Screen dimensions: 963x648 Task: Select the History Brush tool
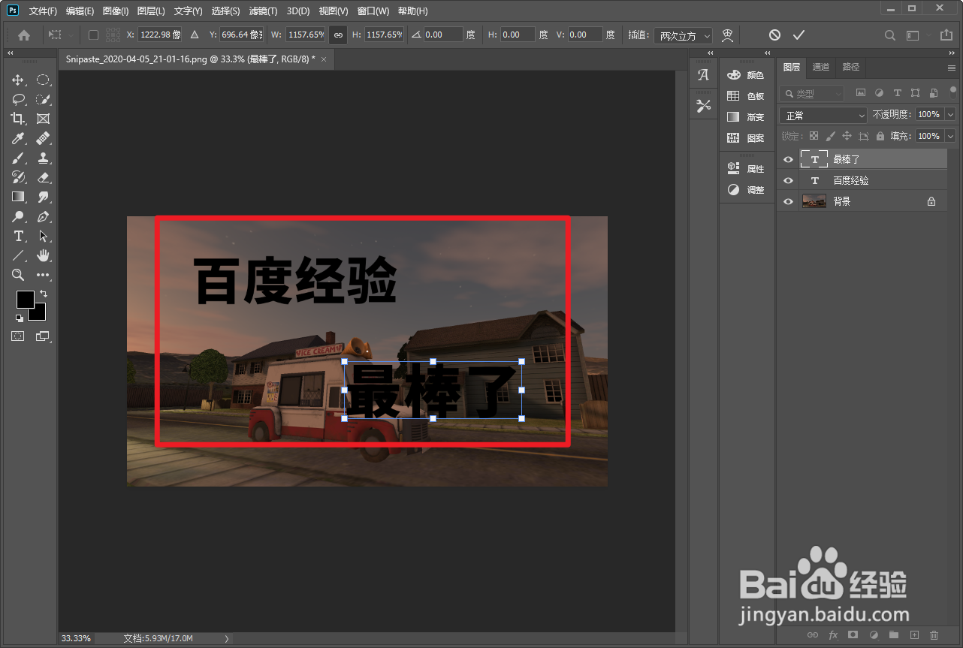click(18, 177)
